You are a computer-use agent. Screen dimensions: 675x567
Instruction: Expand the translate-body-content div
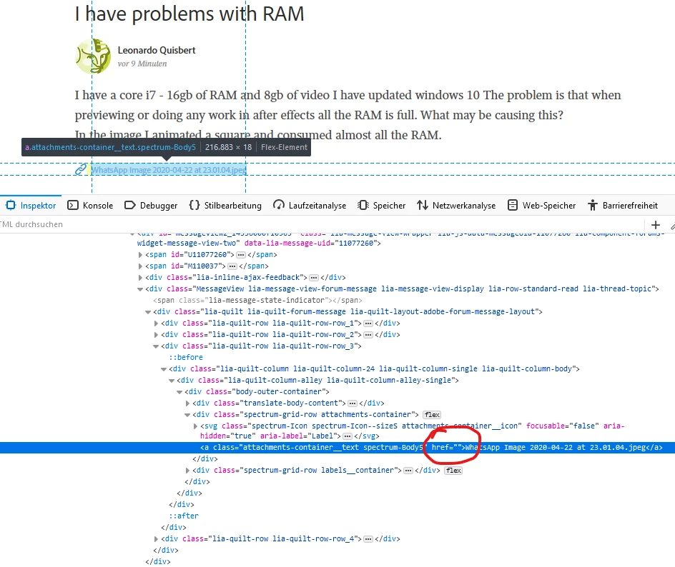coord(187,403)
